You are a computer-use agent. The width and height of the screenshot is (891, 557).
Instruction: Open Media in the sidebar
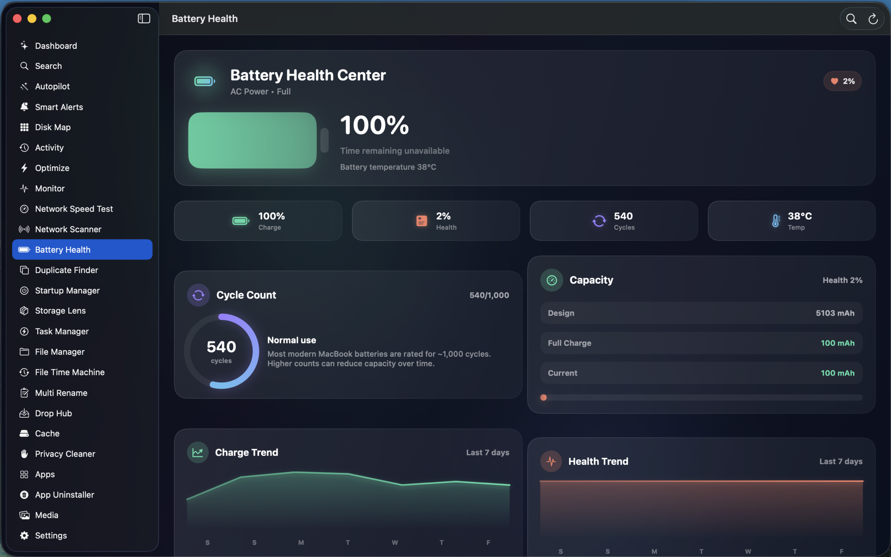point(82,515)
